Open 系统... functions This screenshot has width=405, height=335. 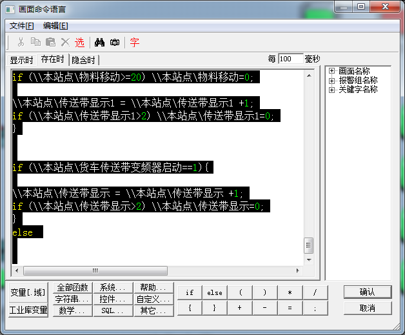click(x=113, y=287)
